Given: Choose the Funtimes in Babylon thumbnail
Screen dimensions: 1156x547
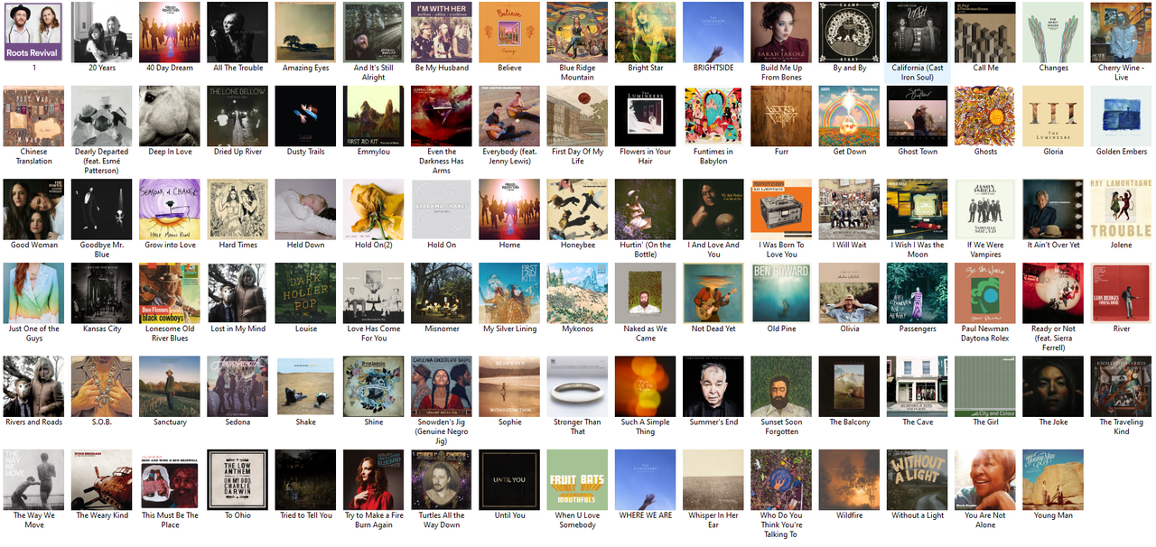Looking at the screenshot, I should (713, 116).
